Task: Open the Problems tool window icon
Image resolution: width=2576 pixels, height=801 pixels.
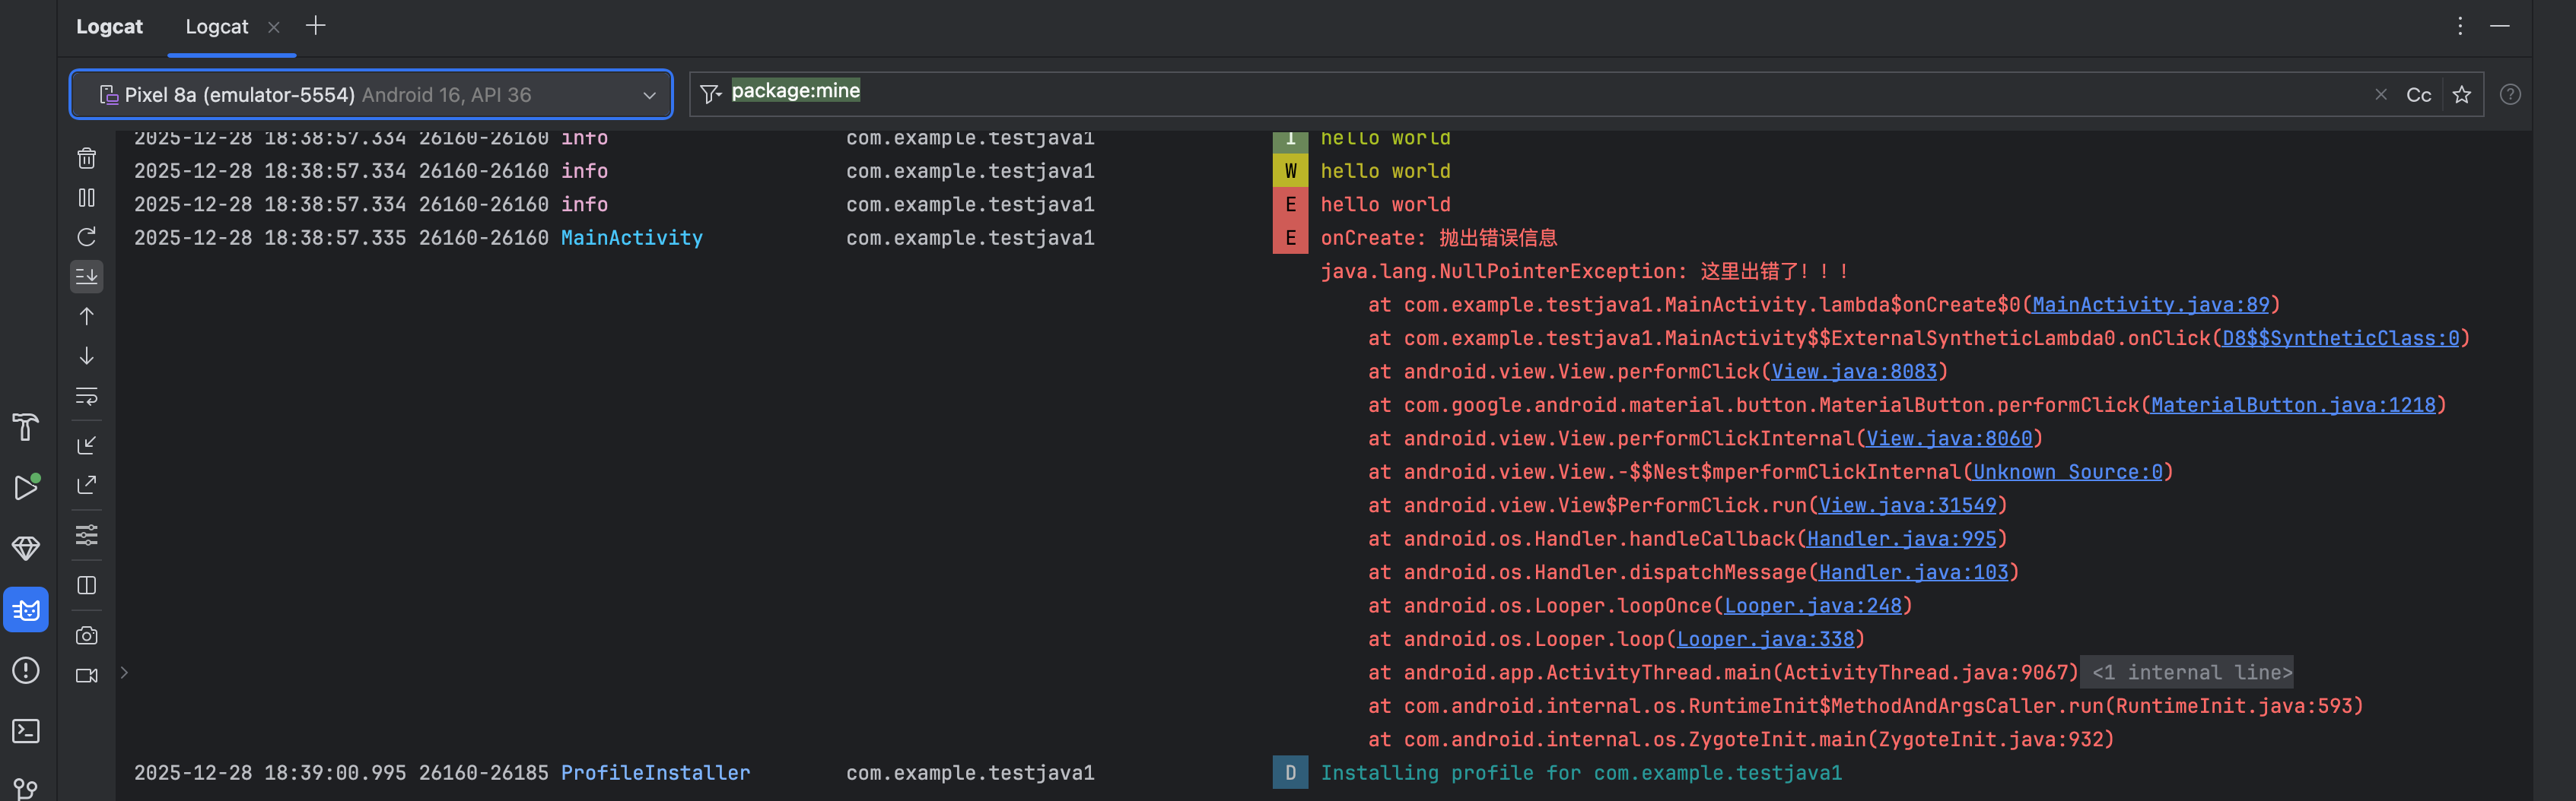Action: click(26, 670)
